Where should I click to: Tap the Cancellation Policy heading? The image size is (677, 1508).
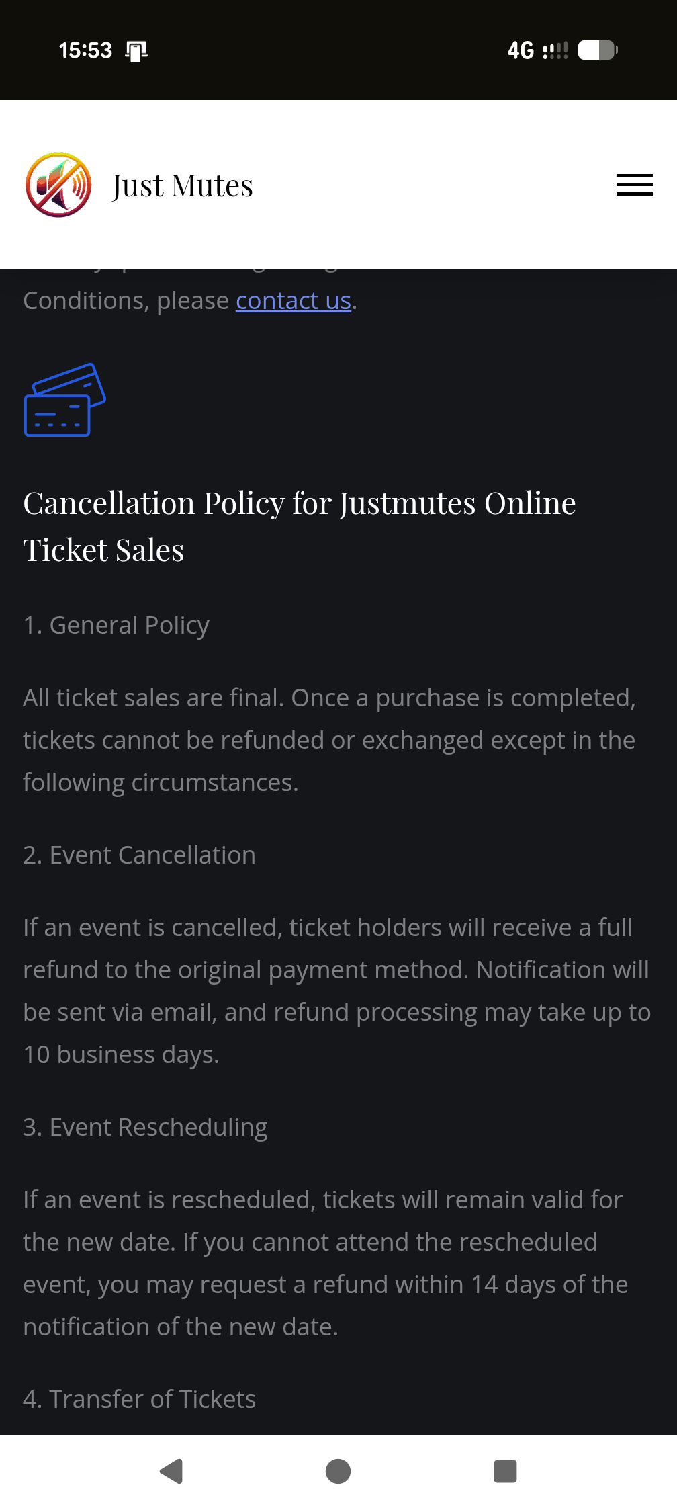(x=300, y=526)
